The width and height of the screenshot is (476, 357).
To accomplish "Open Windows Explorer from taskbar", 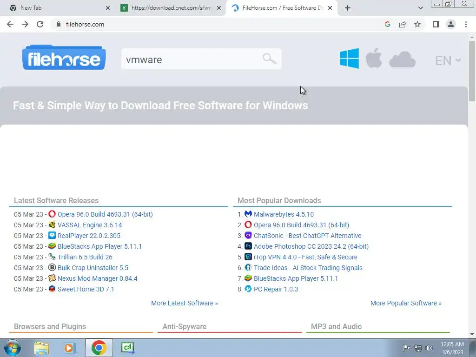I will click(41, 348).
